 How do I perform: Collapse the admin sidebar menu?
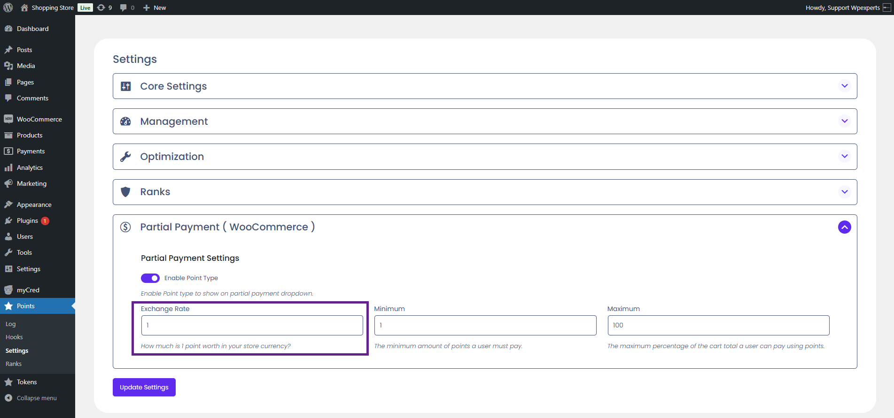point(36,398)
